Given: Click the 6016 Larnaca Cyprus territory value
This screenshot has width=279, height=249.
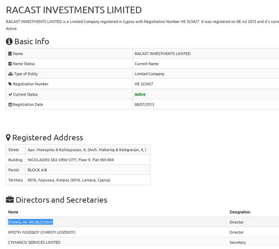Looking at the screenshot, I should [69, 180].
